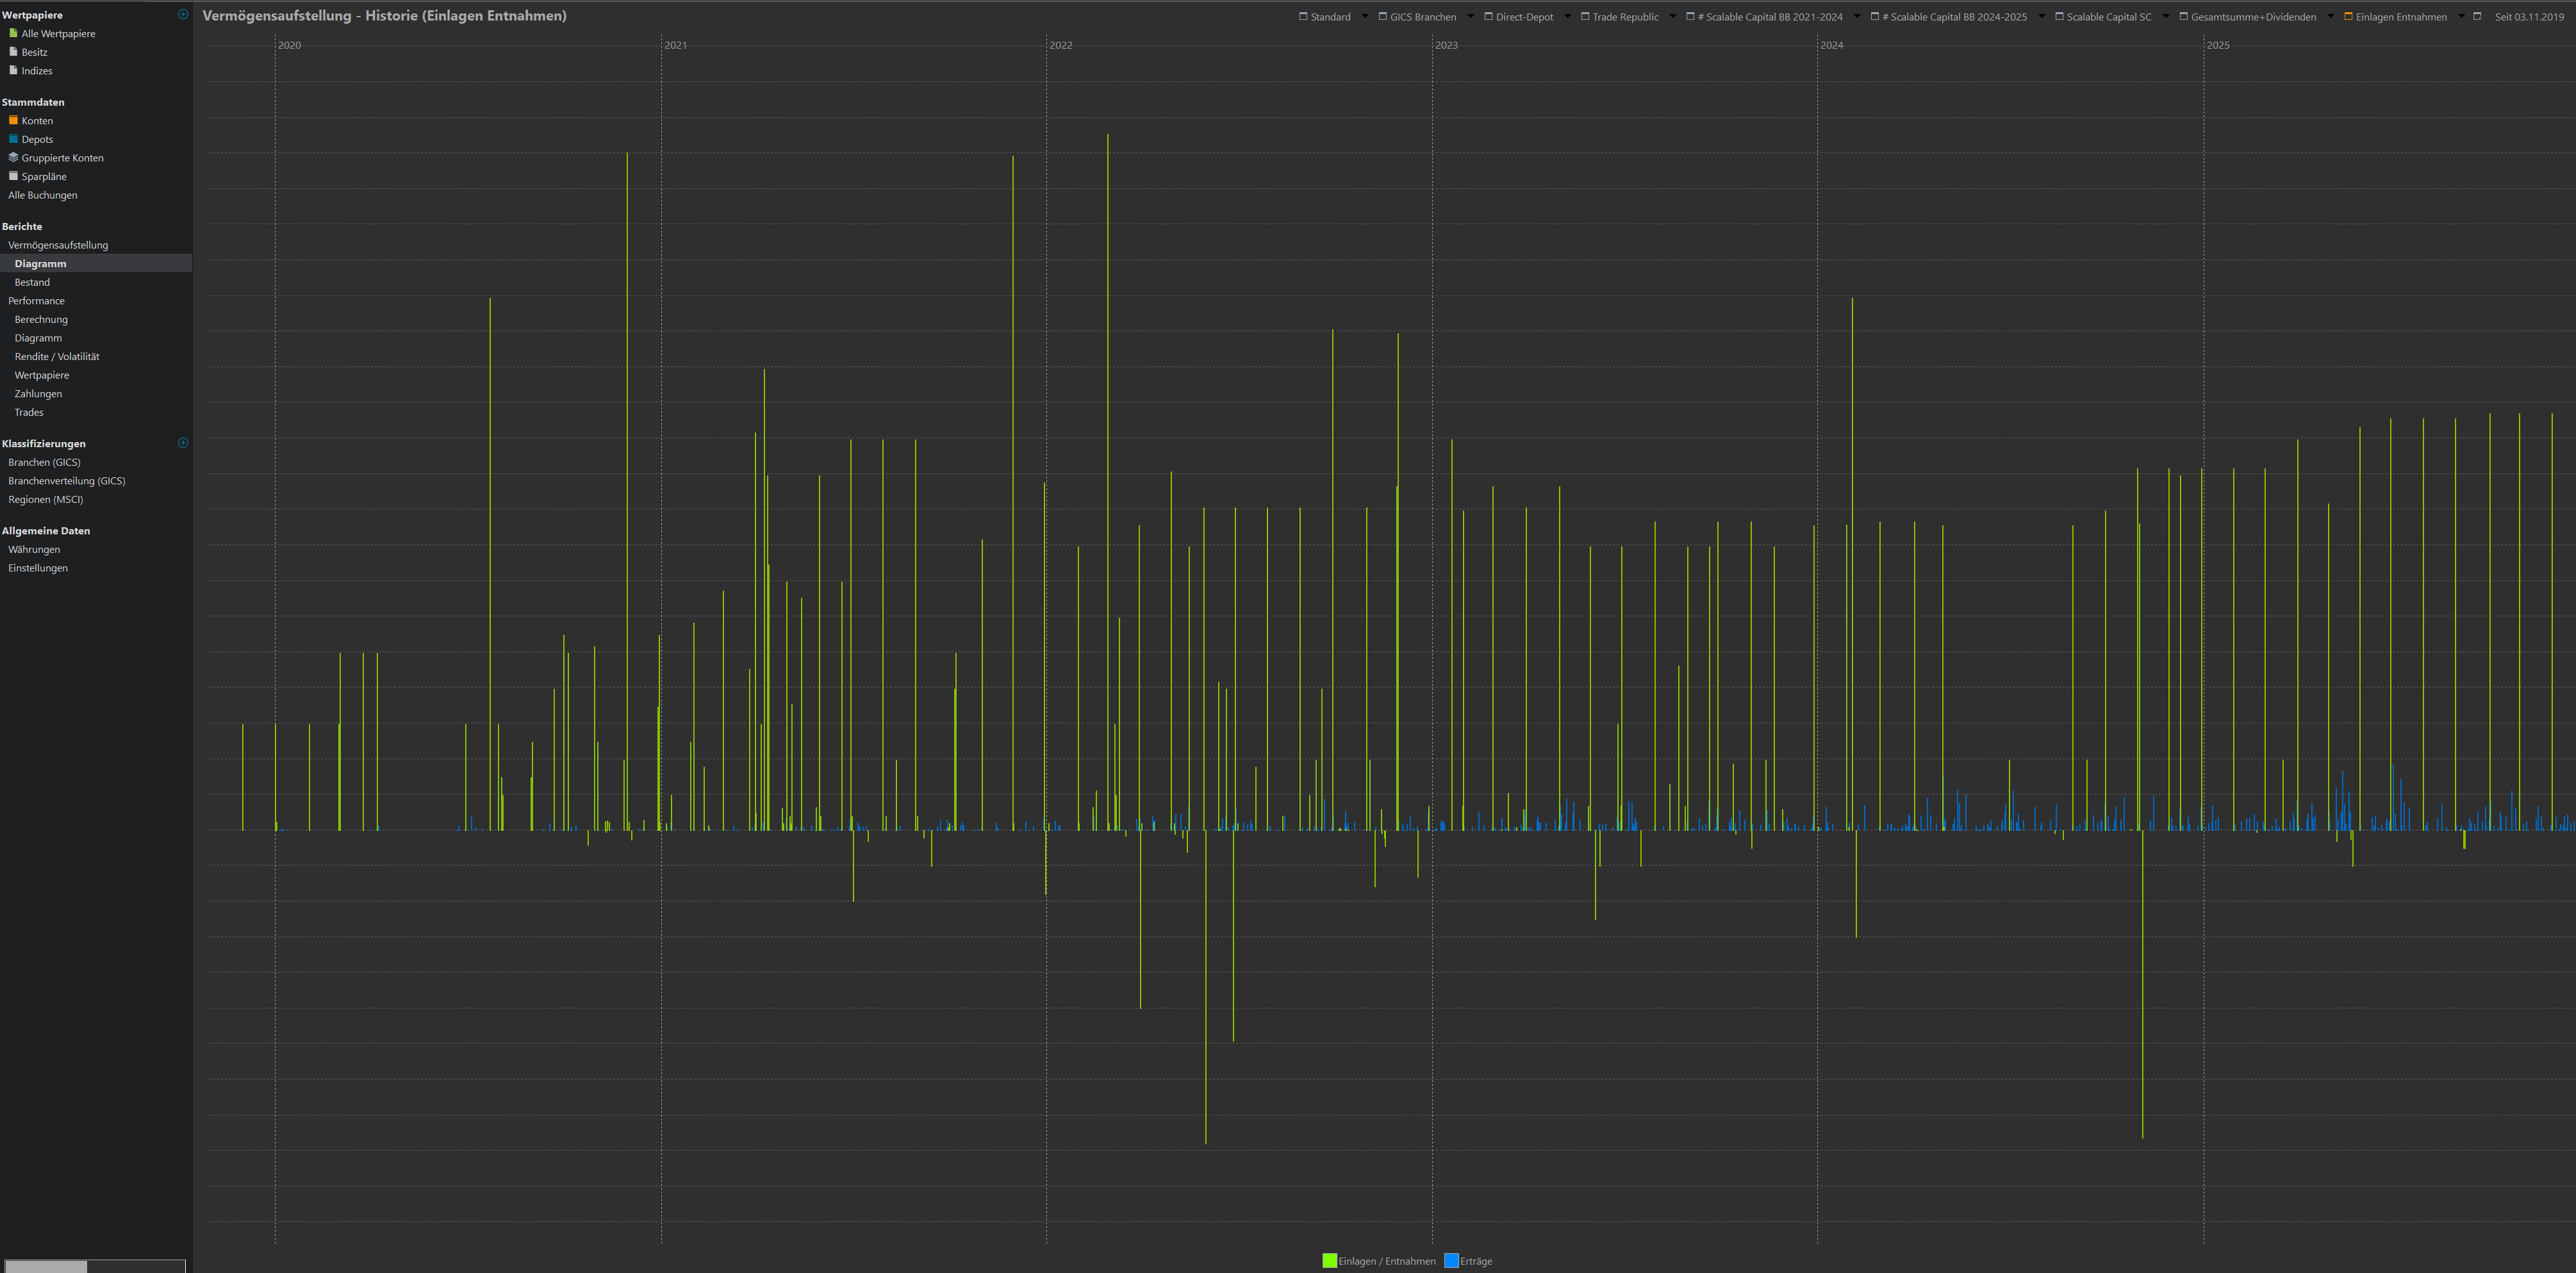Open dropdown arrow after Einlagen Entnahmen
This screenshot has height=1273, width=2576.
pos(2461,16)
